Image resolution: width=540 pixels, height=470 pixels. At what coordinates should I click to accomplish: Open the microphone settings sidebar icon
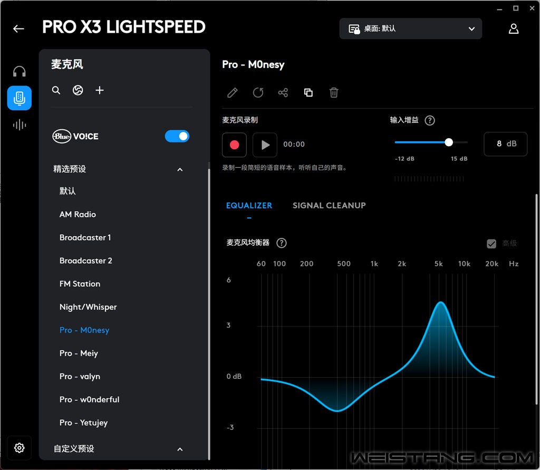pos(20,98)
